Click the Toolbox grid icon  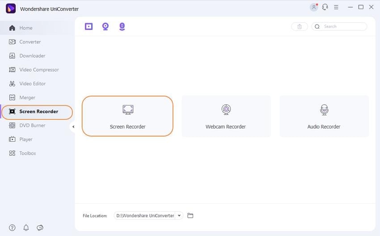pos(12,153)
